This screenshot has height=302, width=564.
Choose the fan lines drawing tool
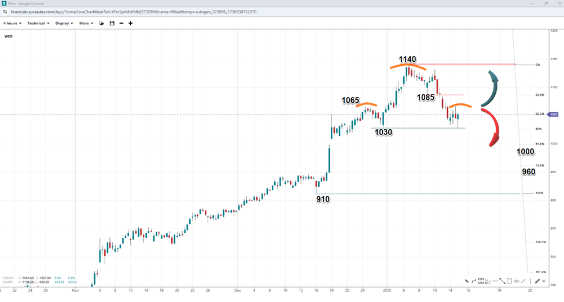488,281
